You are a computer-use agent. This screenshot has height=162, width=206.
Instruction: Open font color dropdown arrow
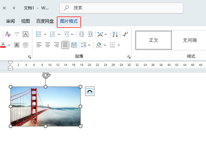(9, 45)
